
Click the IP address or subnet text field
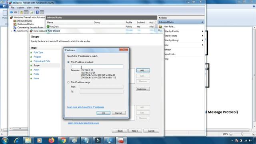point(97,66)
